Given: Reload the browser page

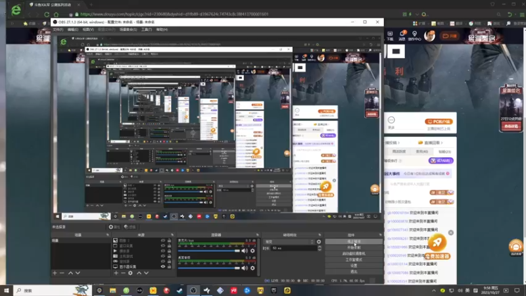Looking at the screenshot, I should point(47,14).
